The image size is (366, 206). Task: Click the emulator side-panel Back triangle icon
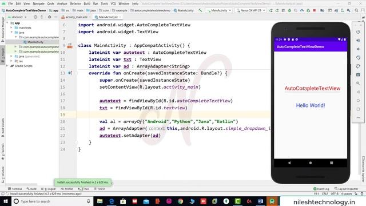point(358,92)
